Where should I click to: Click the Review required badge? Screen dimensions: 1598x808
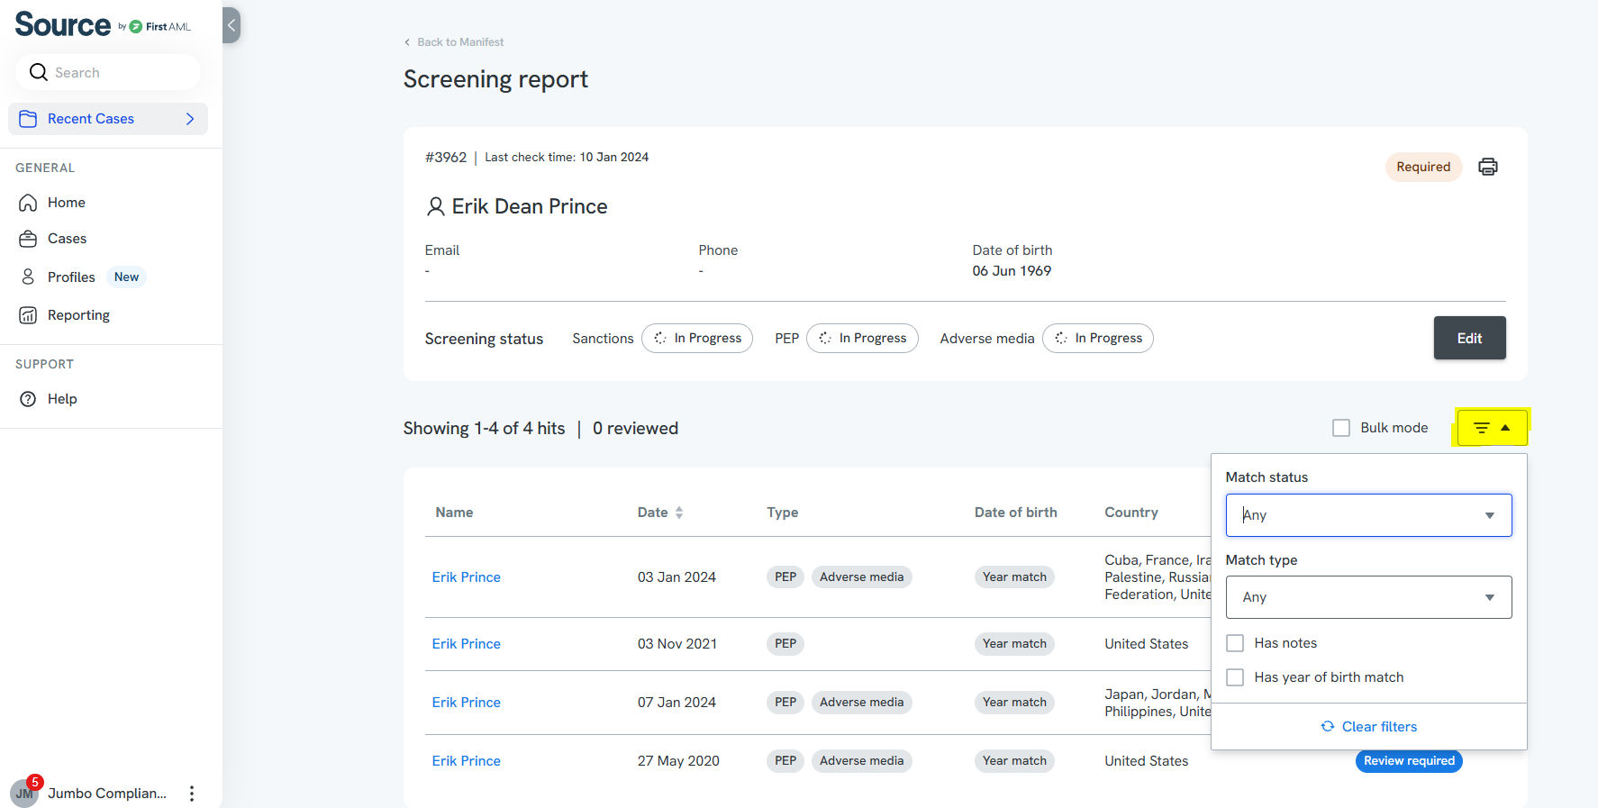coord(1409,761)
